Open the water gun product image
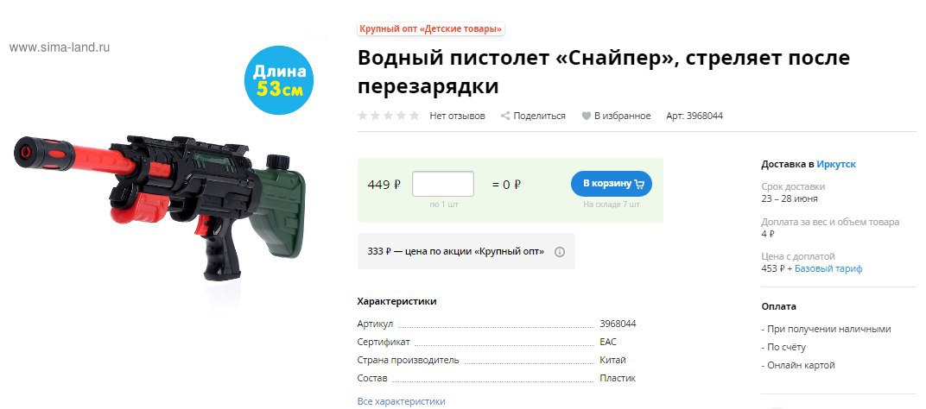The width and height of the screenshot is (926, 409). 160,206
